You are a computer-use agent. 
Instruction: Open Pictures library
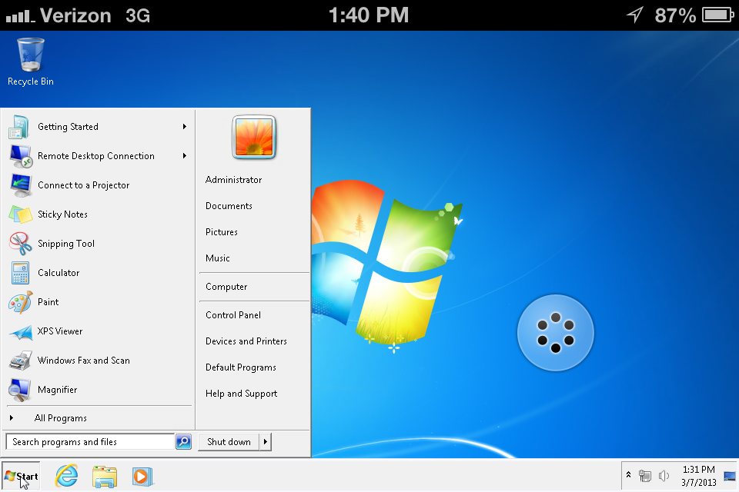222,231
